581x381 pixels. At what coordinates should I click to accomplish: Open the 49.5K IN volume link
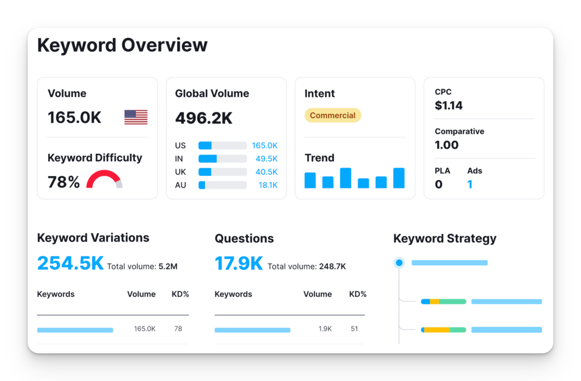[x=267, y=159]
